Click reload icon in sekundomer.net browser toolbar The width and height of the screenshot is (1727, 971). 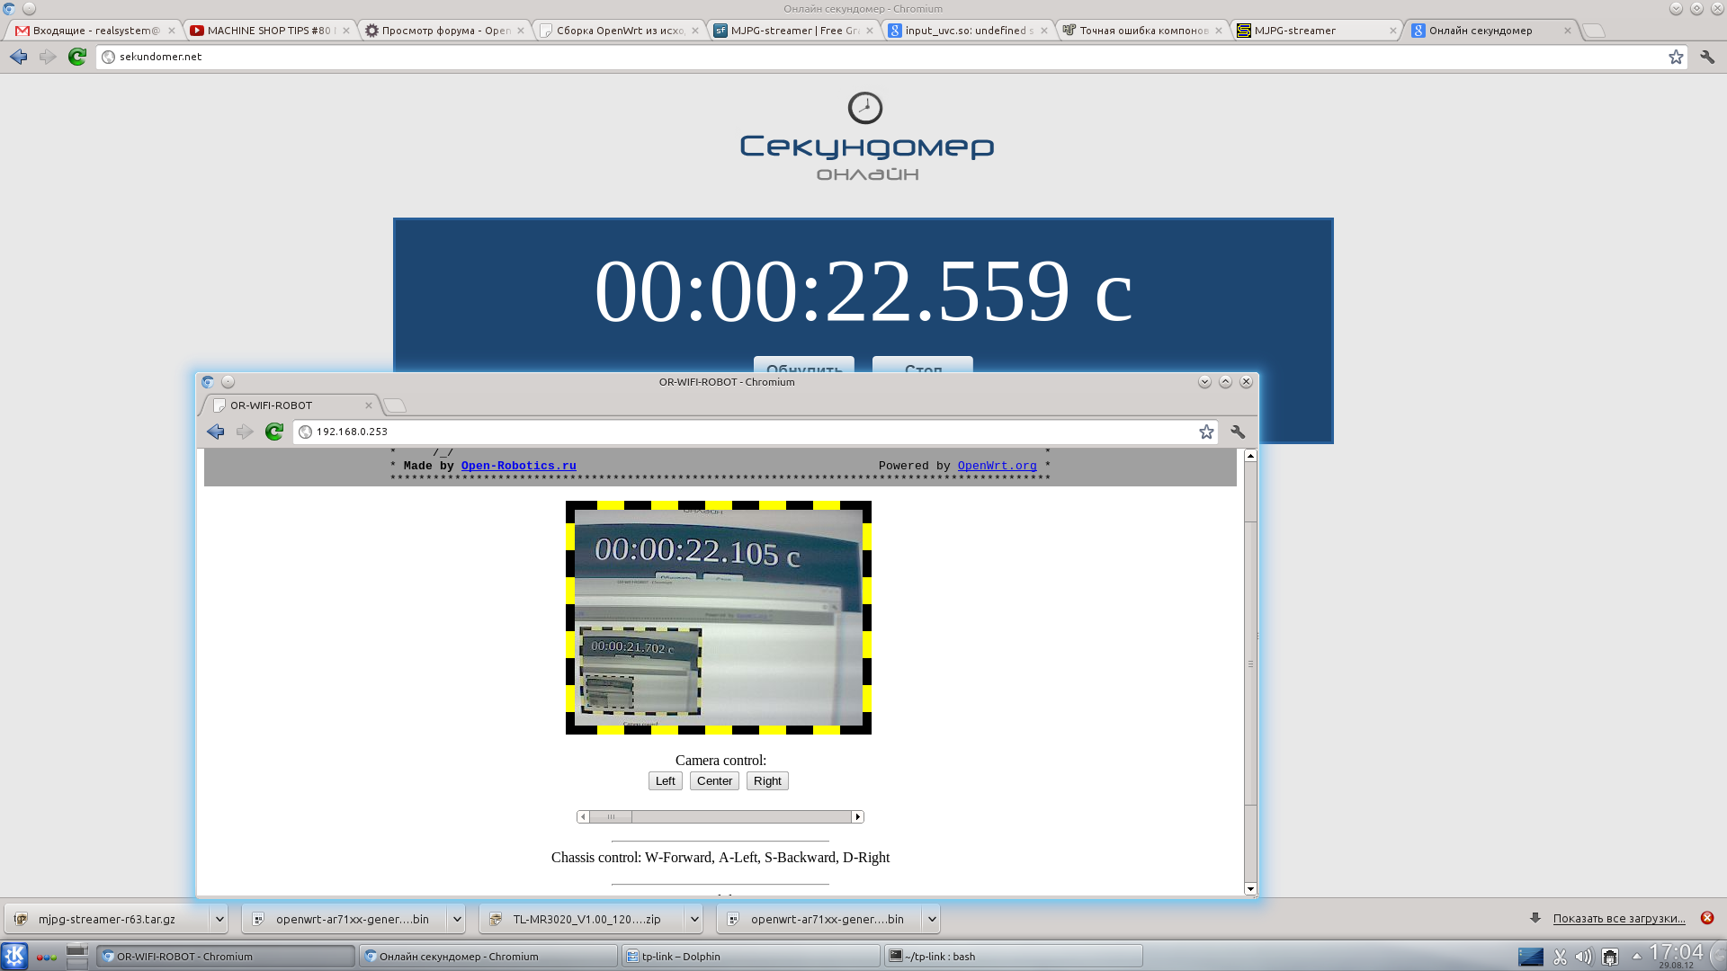coord(77,57)
